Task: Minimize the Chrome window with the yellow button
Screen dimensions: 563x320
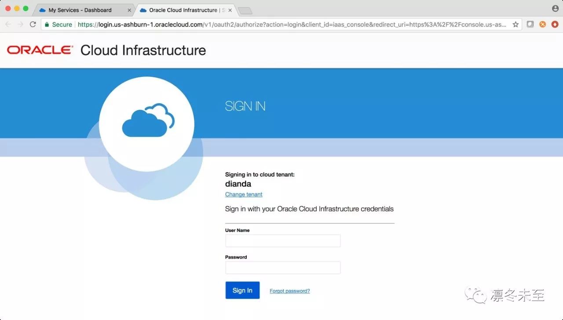Action: click(17, 9)
